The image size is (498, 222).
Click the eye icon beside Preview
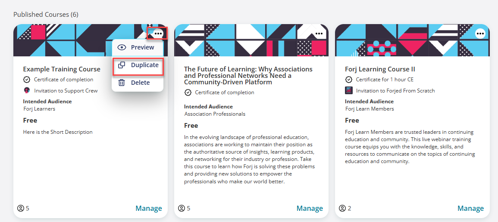tap(122, 47)
